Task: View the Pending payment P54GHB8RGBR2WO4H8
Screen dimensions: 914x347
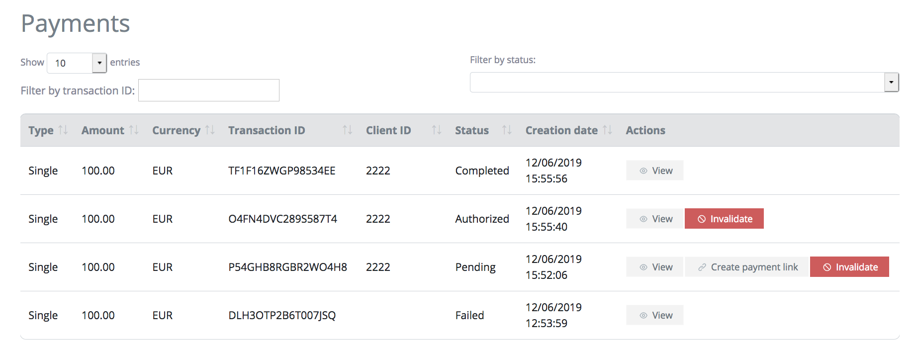Action: click(x=654, y=267)
